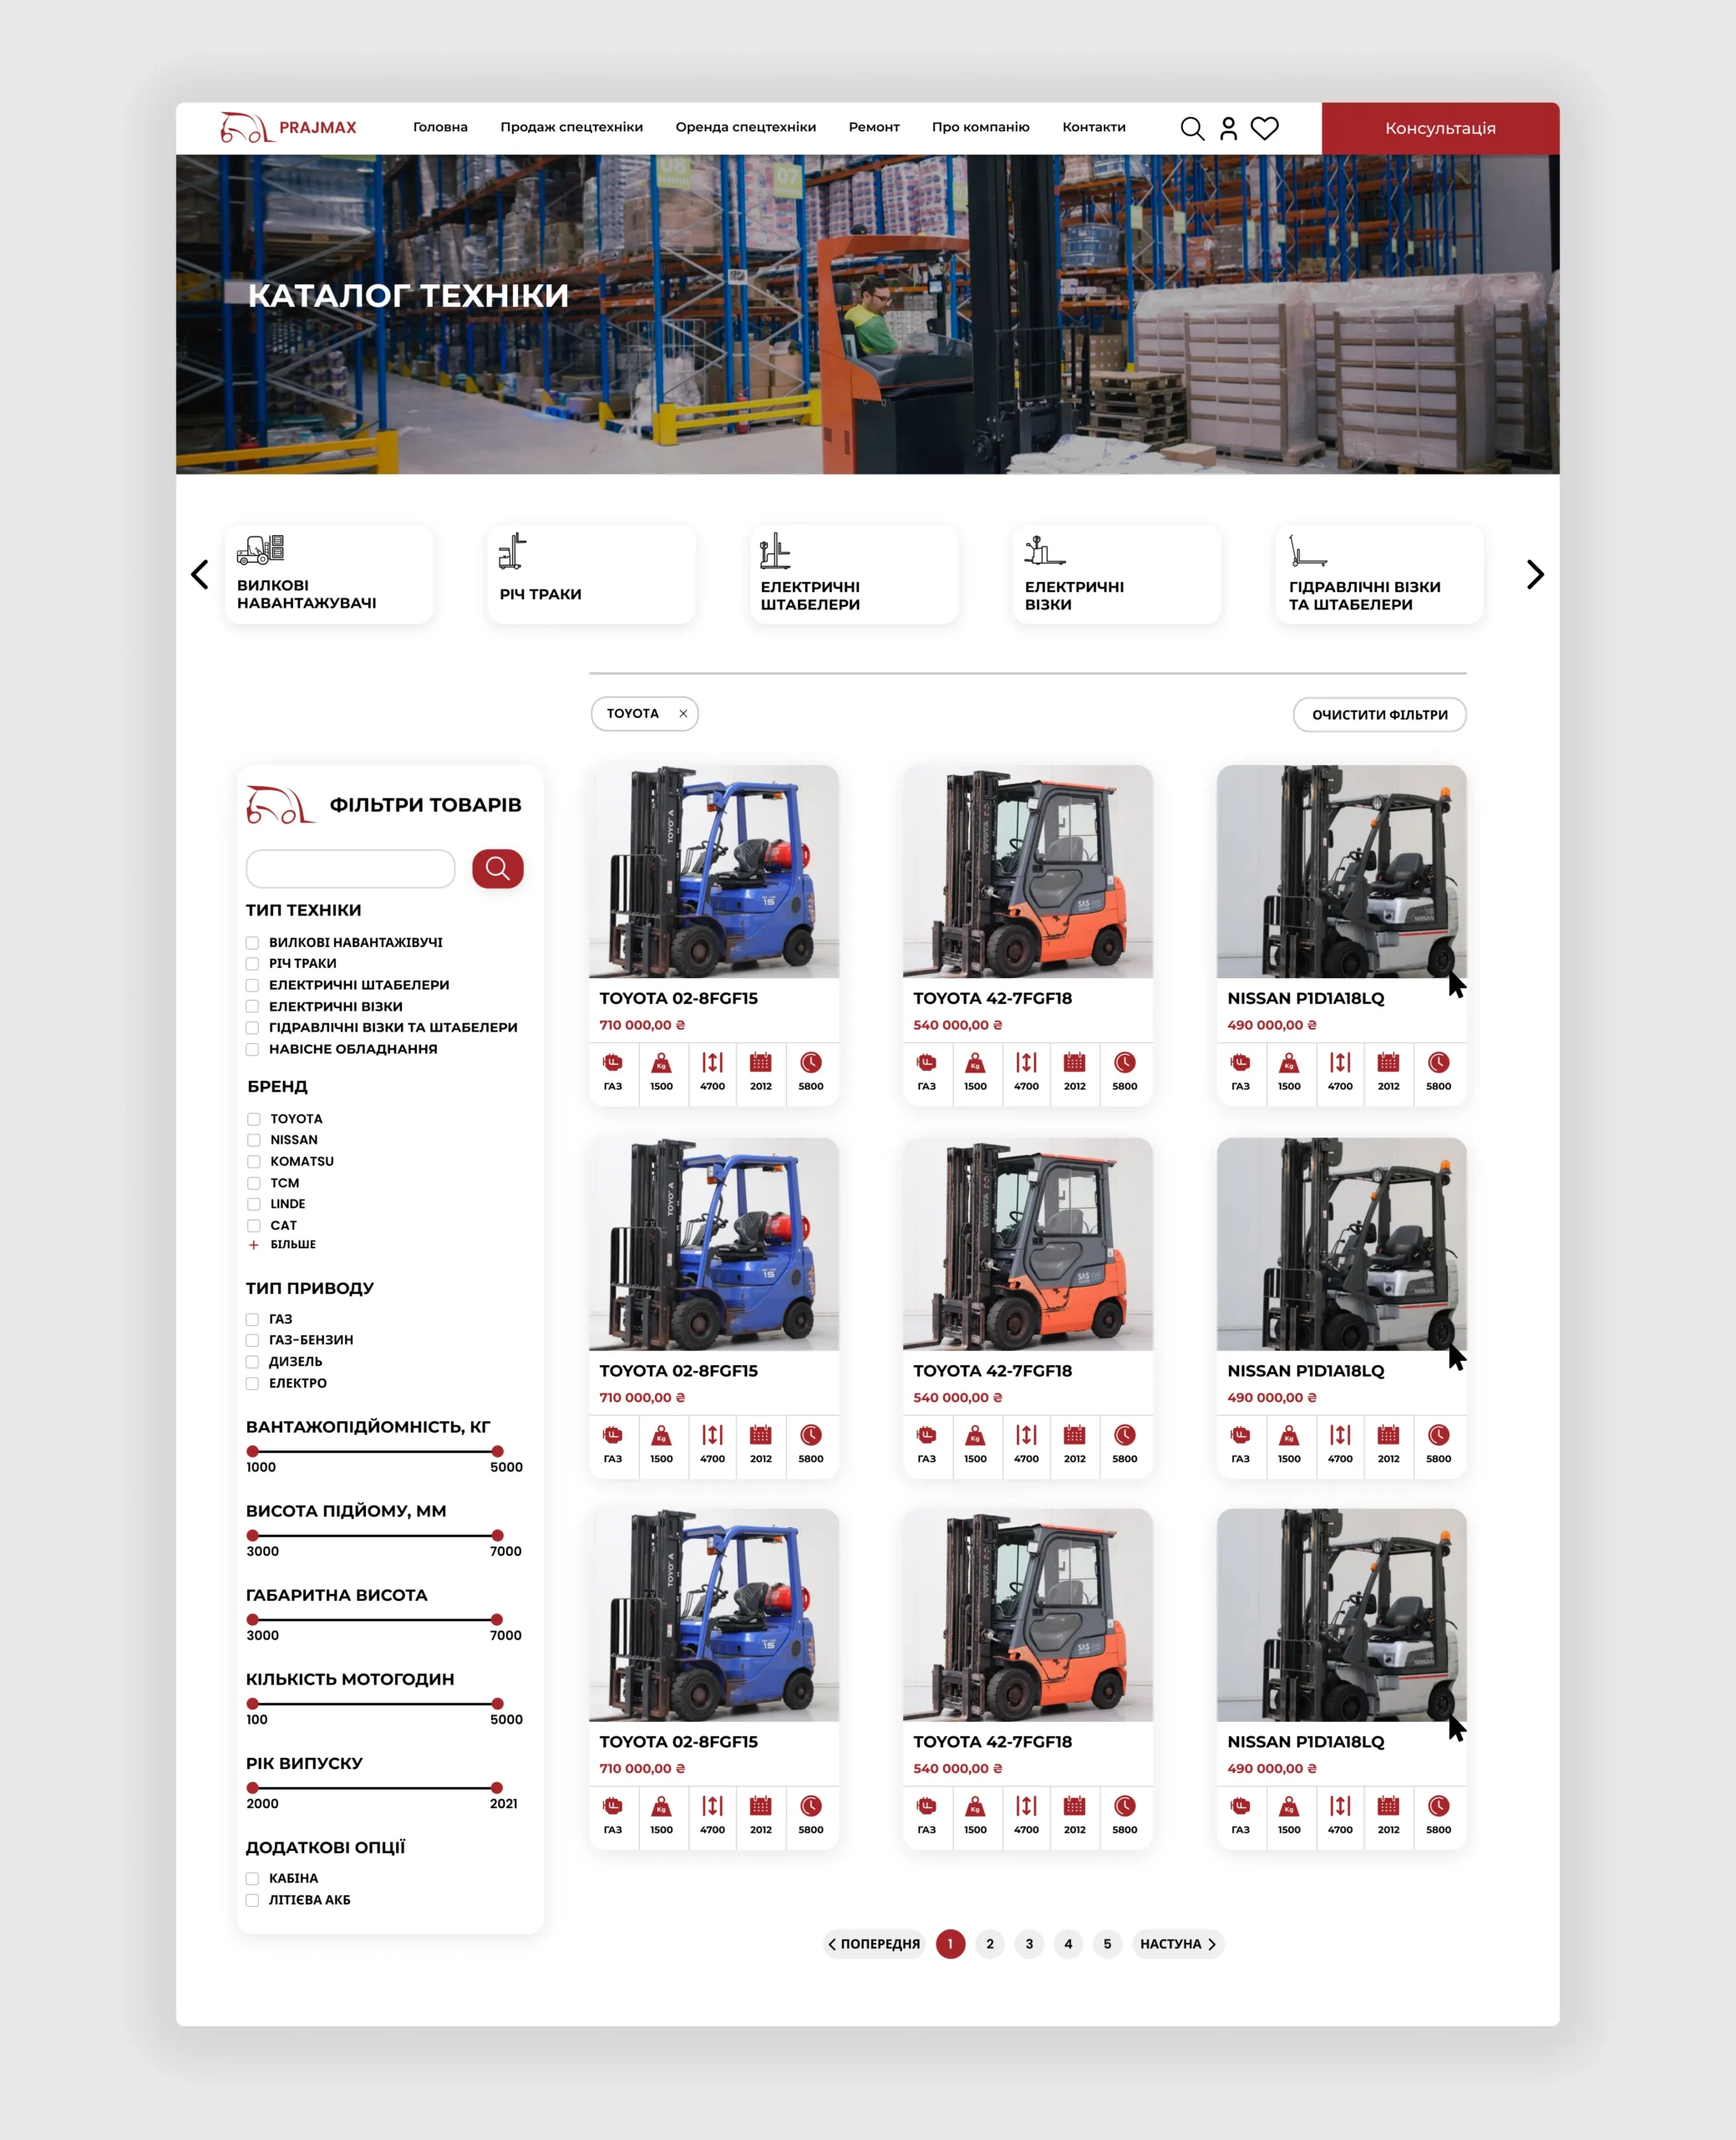Click left handle of Рік випуску slider
Image resolution: width=1736 pixels, height=2140 pixels.
(253, 1788)
